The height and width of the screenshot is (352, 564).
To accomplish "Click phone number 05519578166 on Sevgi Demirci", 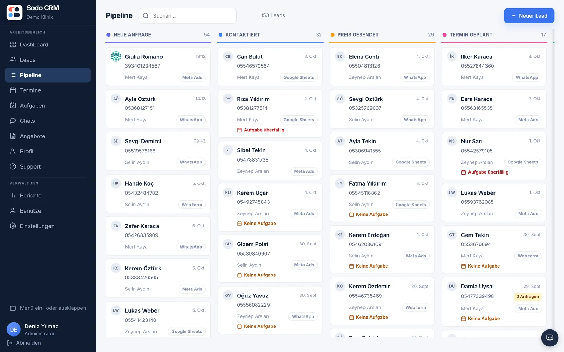I will tap(140, 151).
